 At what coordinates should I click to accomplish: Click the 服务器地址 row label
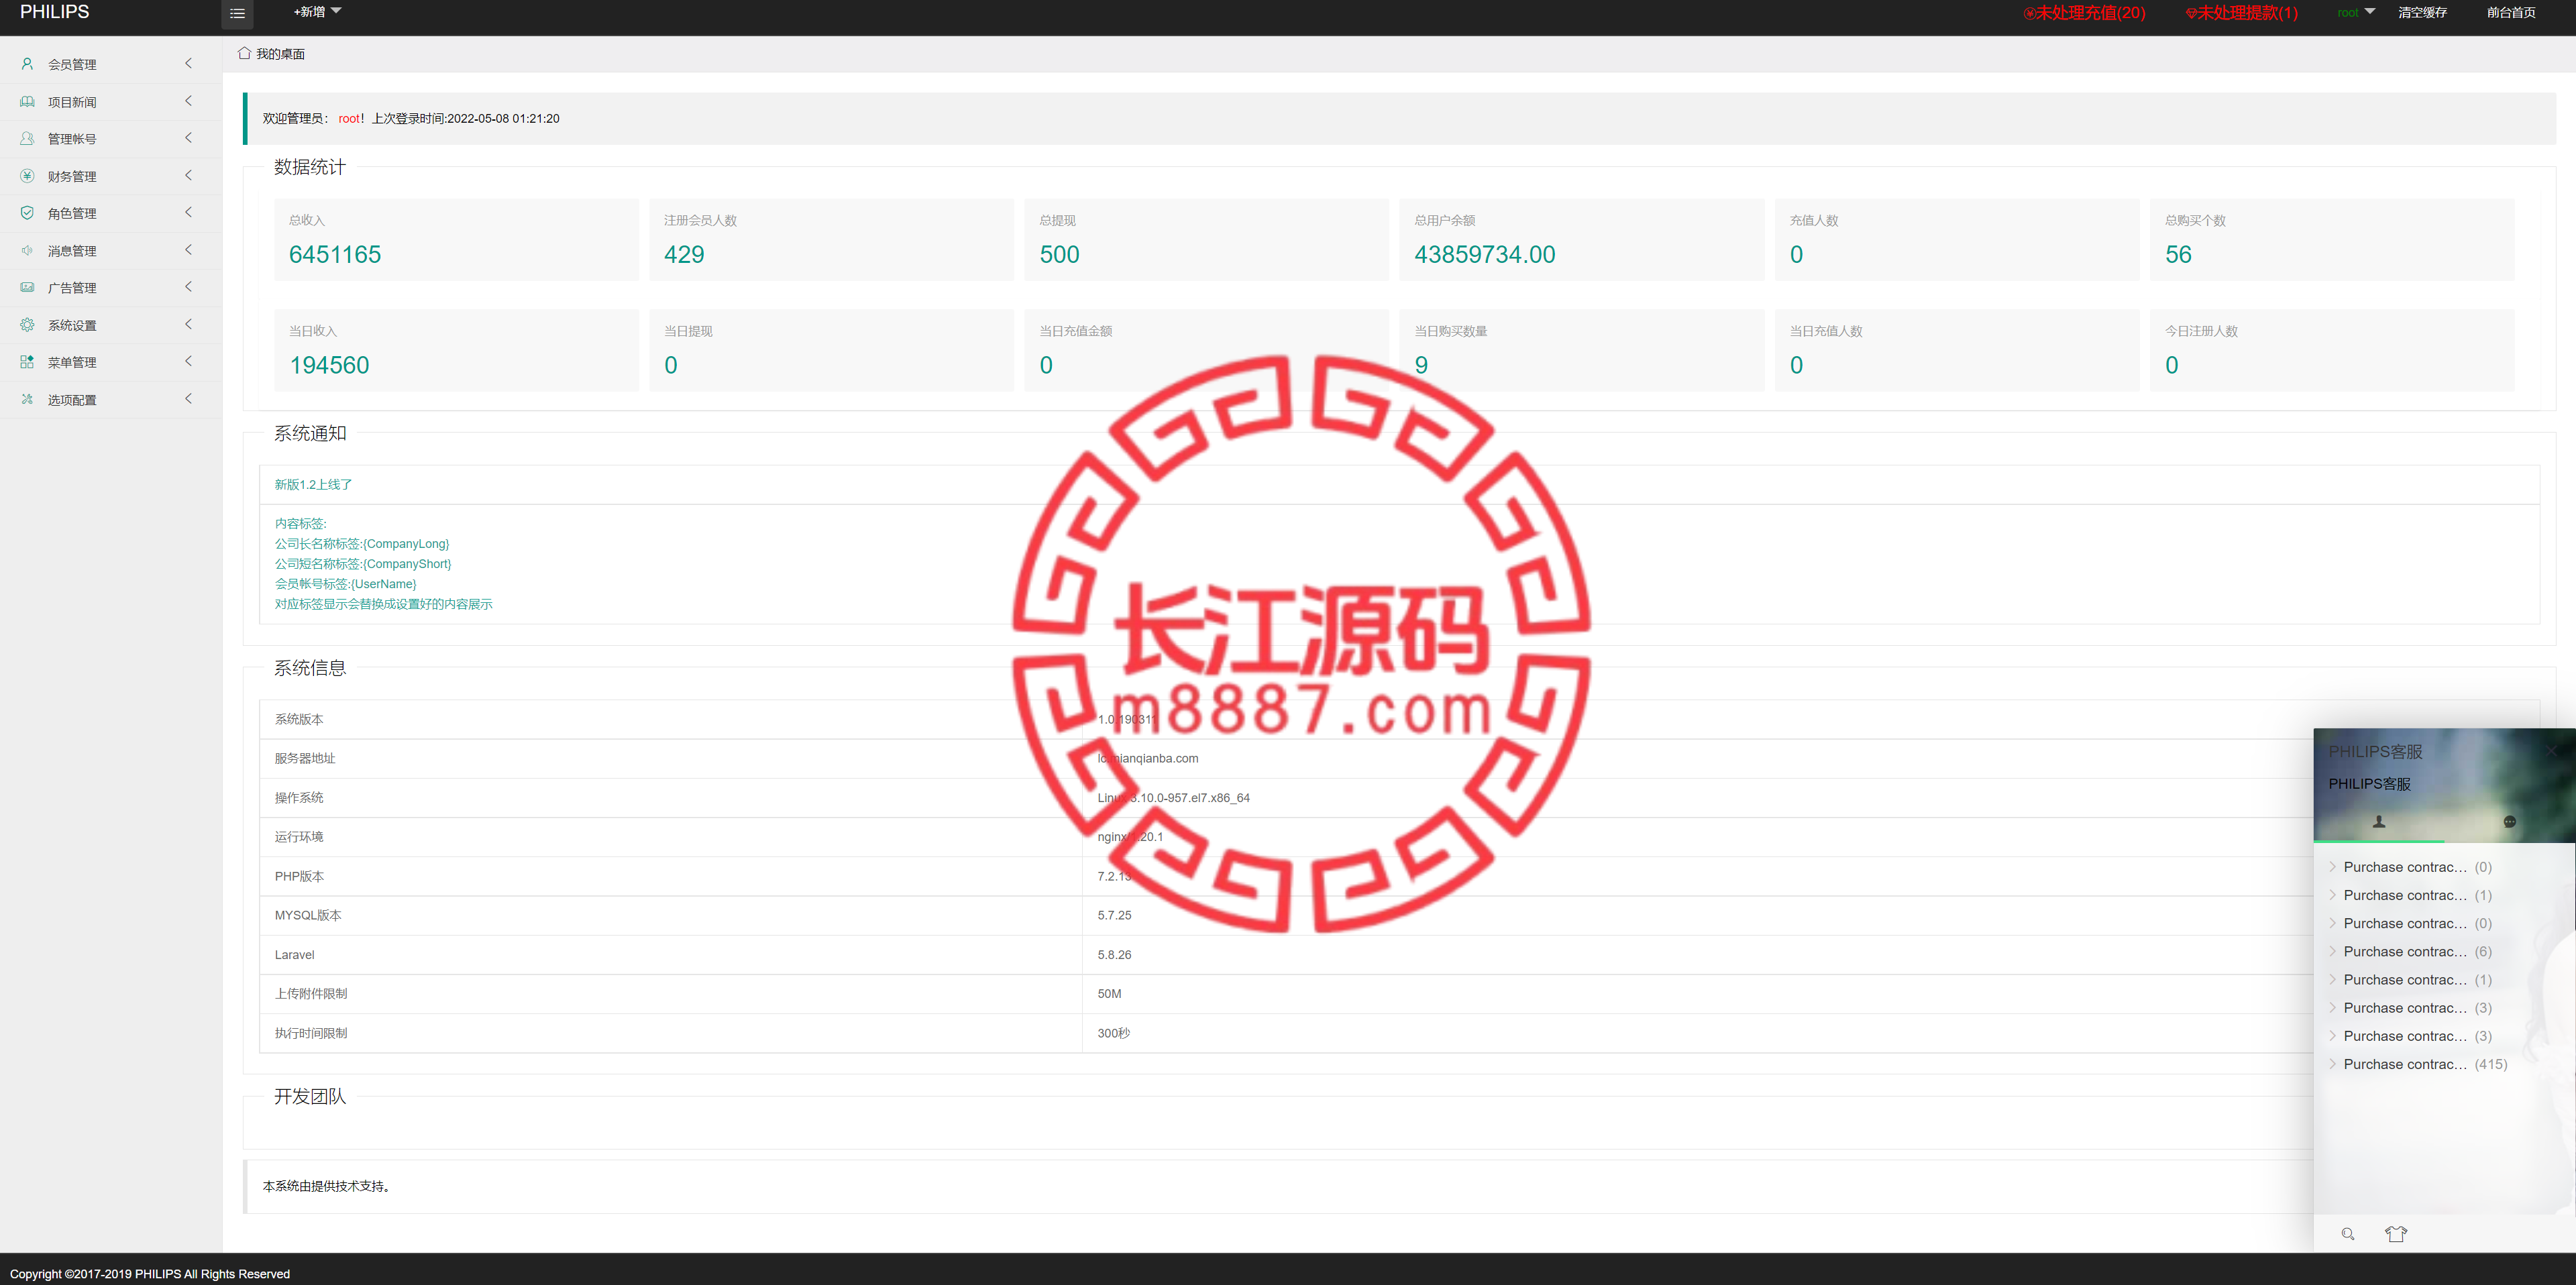(305, 758)
